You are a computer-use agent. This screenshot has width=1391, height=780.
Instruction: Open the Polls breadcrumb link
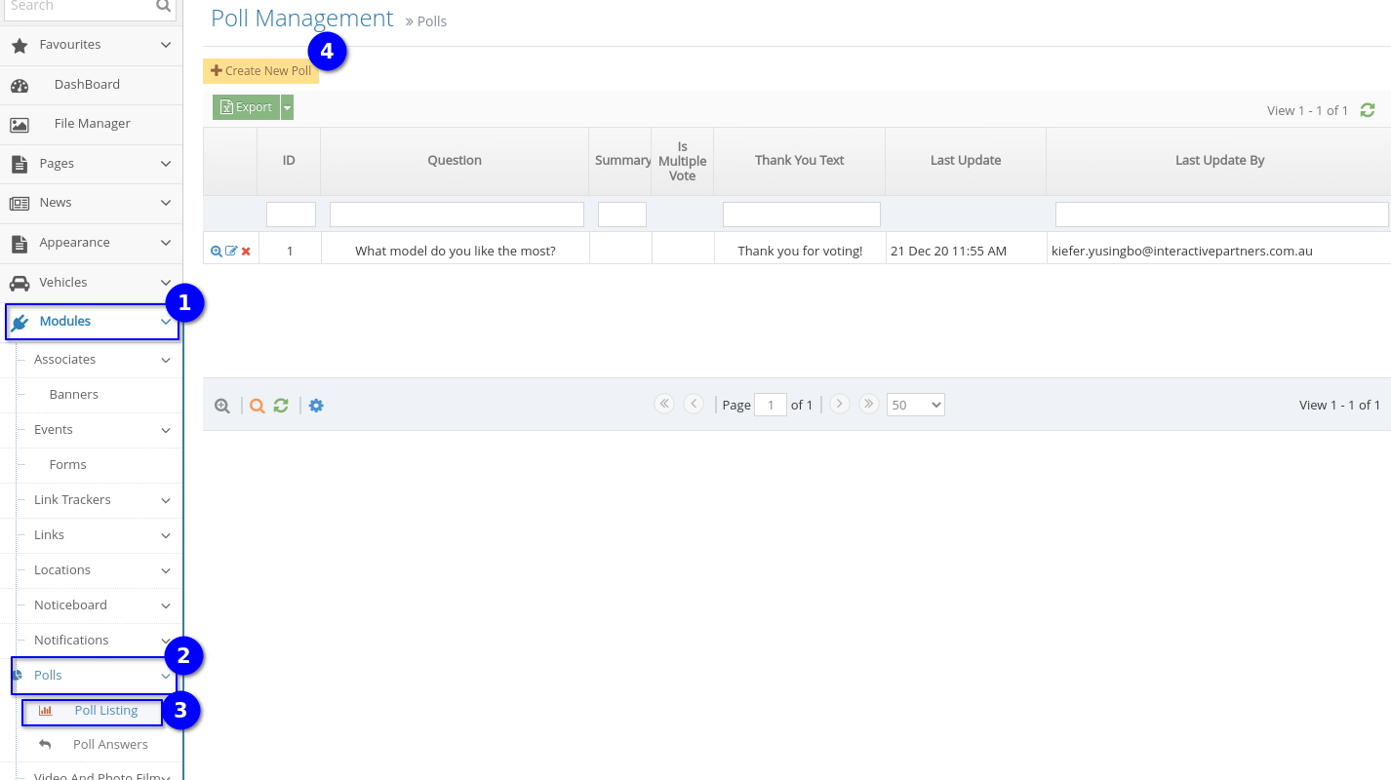(431, 20)
